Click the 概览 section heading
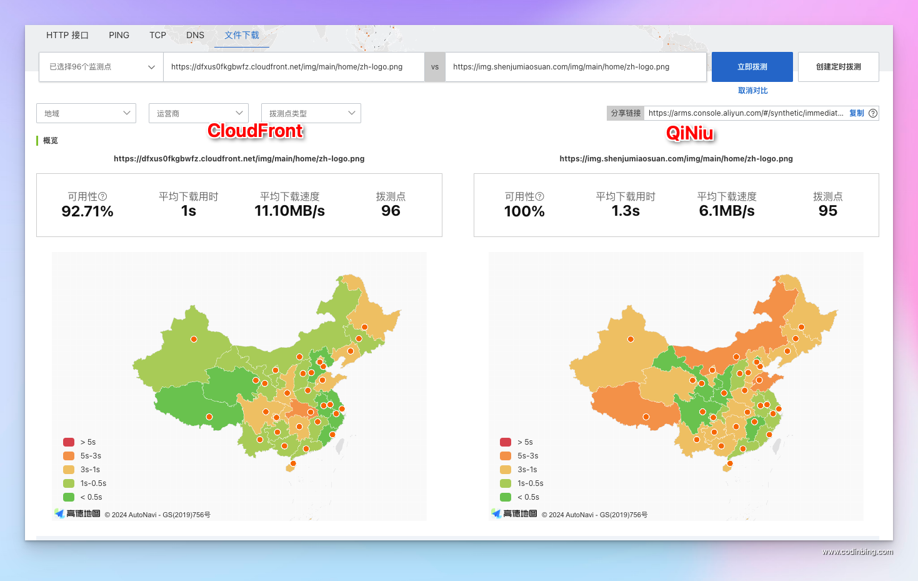 point(51,141)
